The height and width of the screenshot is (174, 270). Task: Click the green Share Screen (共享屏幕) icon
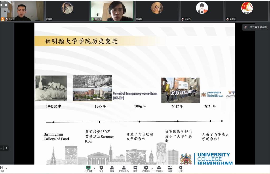tap(88, 168)
